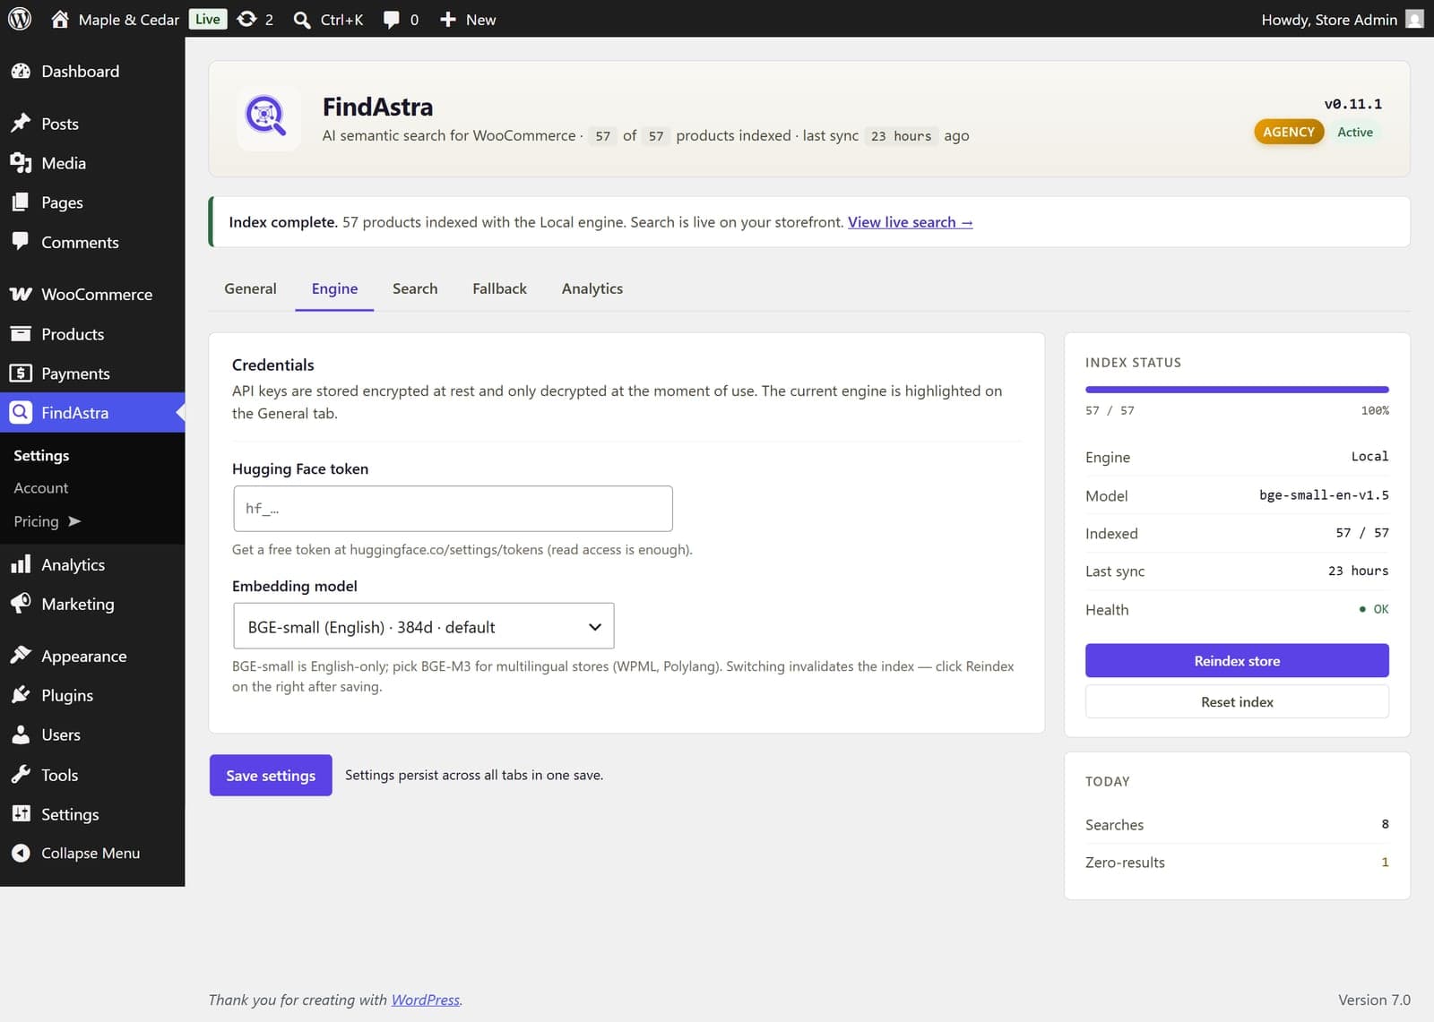Click the Store Admin avatar
The image size is (1434, 1022).
point(1414,19)
